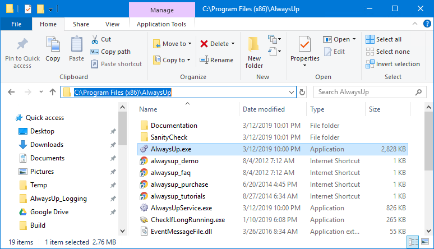The width and height of the screenshot is (434, 249).
Task: Click Select none
Action: pos(388,52)
